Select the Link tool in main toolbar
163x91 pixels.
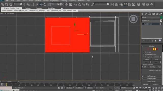coord(2,4)
